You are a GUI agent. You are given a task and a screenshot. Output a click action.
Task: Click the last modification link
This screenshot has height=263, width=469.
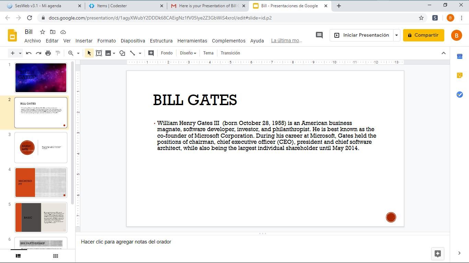(287, 41)
